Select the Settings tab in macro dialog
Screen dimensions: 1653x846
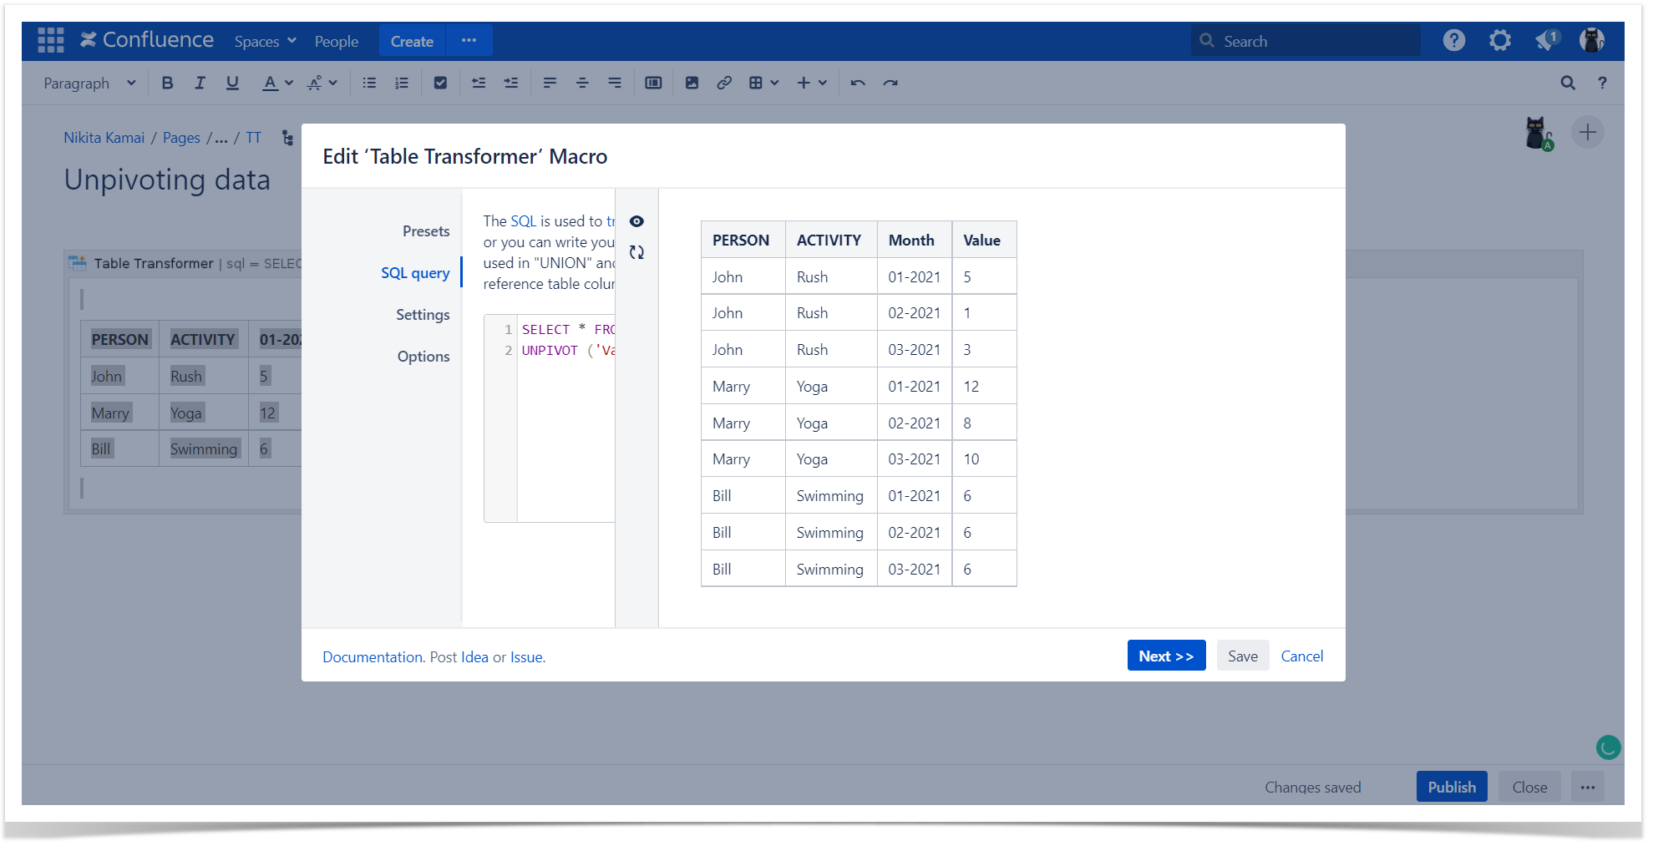422,315
